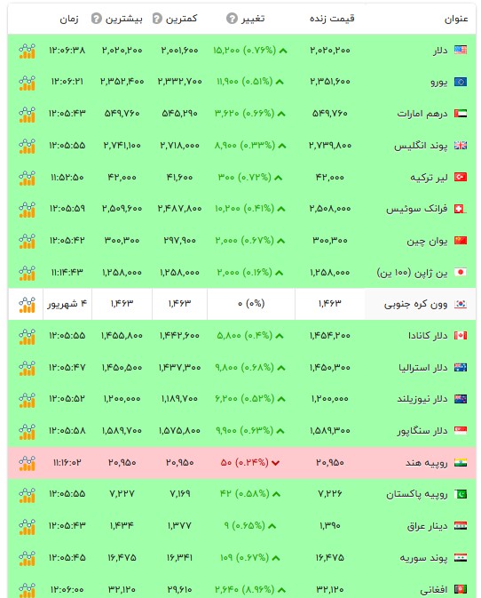This screenshot has width=481, height=598.
Task: Open the chart icon for the یورو row
Action: click(27, 83)
